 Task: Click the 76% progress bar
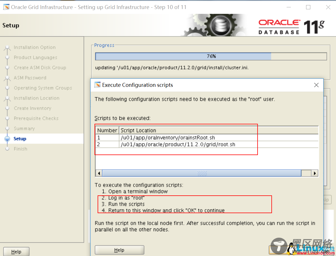(211, 56)
